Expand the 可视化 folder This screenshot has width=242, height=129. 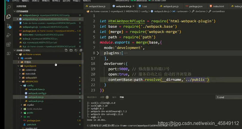click(19, 62)
